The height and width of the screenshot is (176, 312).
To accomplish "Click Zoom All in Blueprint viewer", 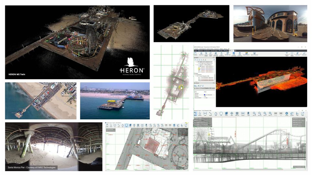I will point(150,126).
